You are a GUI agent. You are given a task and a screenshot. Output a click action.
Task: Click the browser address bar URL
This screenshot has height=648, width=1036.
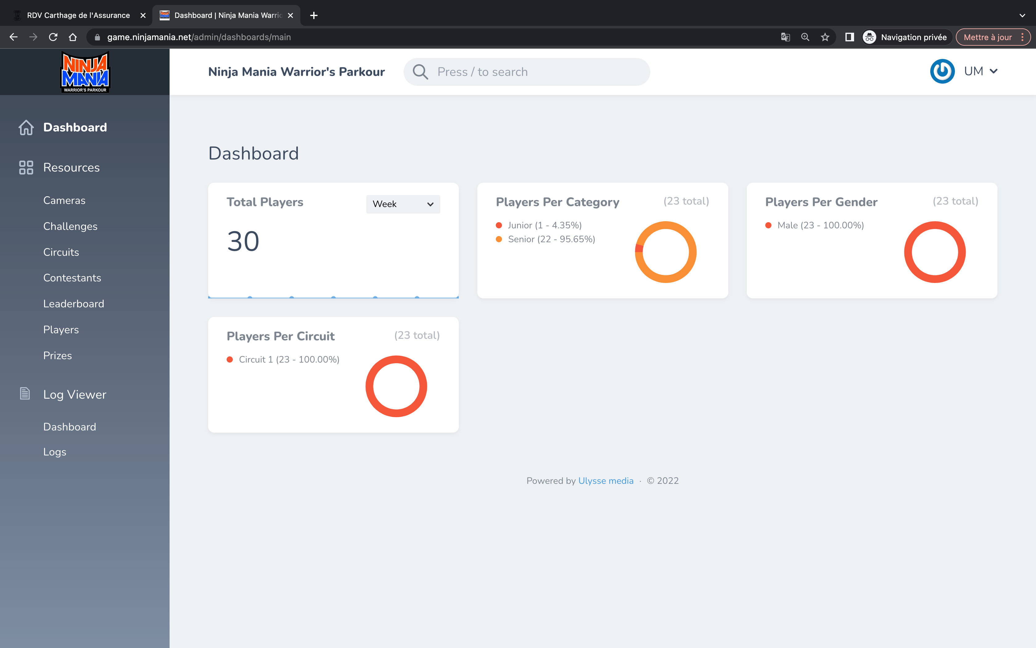point(199,37)
